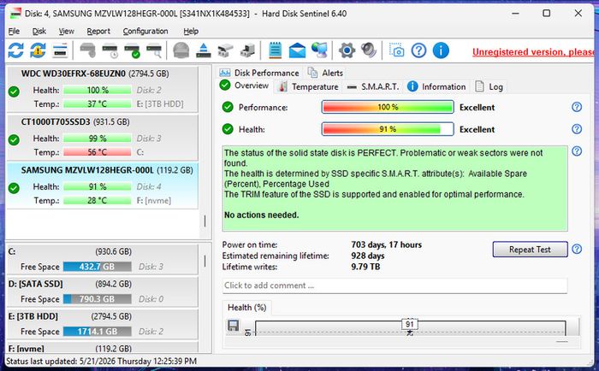This screenshot has height=371, width=599.
Task: Click the comment input field
Action: pos(394,286)
